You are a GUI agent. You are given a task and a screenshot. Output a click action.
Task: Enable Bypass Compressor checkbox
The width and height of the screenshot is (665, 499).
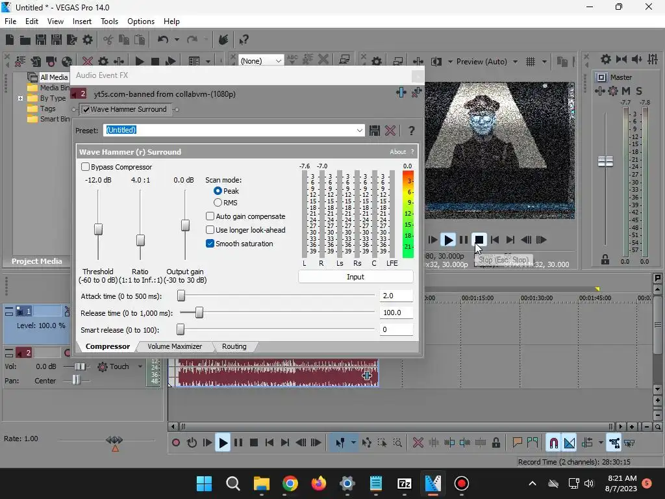coord(85,167)
